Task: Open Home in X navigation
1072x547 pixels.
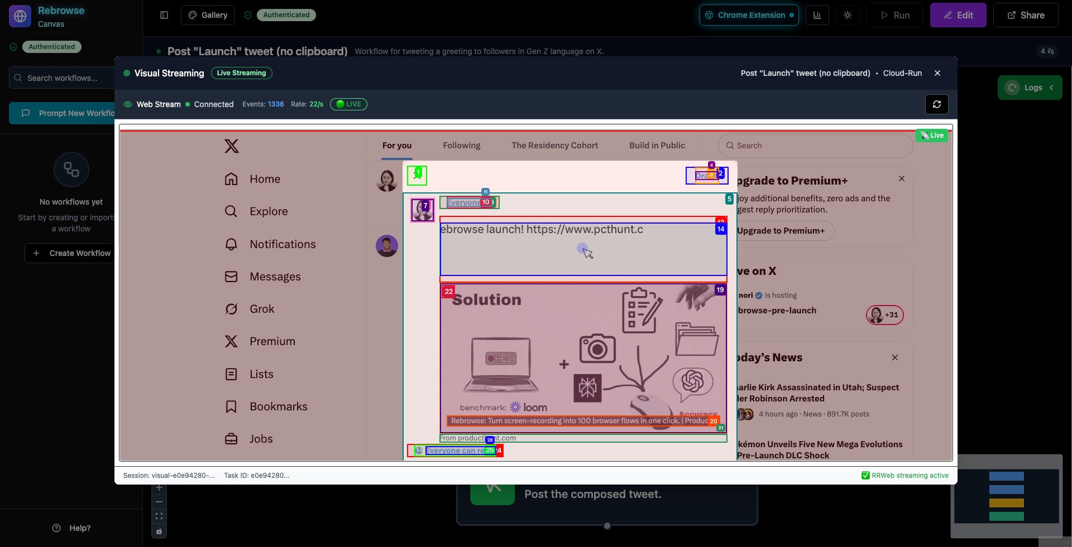Action: click(x=252, y=179)
